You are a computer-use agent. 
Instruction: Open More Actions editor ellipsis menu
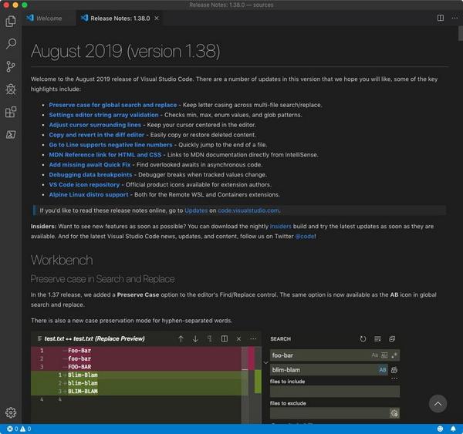455,18
